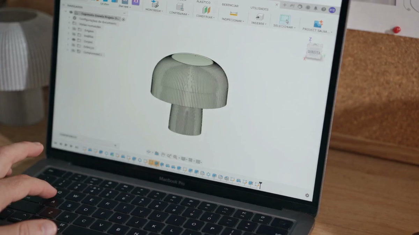Open display settings in navigation bar
Screen dimensions: 419x235
coord(183,158)
